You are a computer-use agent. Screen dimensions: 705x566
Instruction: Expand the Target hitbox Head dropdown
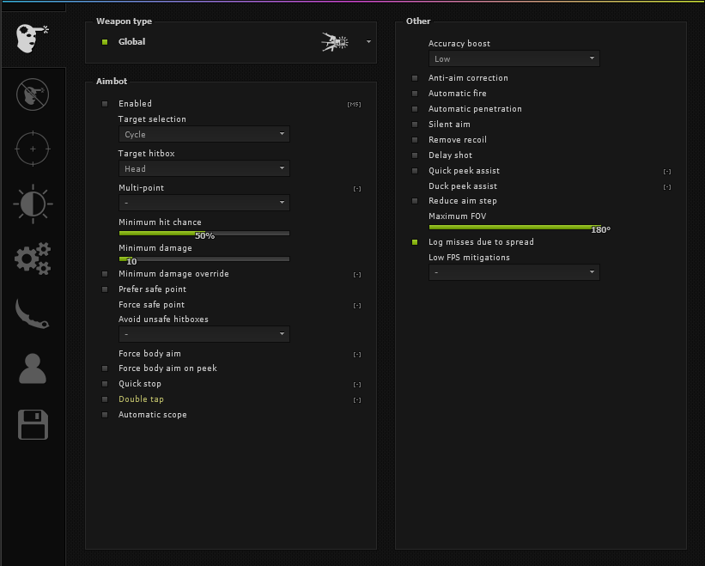(x=204, y=168)
